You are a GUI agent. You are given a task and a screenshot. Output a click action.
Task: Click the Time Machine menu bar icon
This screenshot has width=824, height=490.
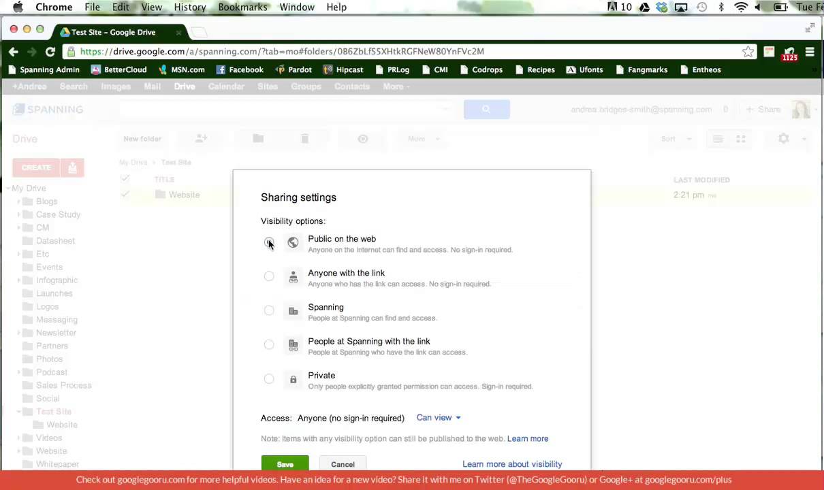(702, 7)
